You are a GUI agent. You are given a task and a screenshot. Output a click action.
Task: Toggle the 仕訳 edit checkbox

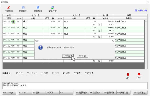coord(42,73)
